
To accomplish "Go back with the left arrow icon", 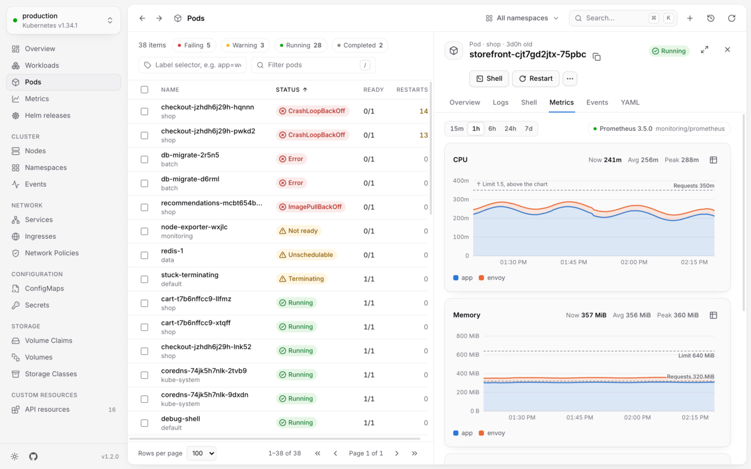I will click(142, 18).
